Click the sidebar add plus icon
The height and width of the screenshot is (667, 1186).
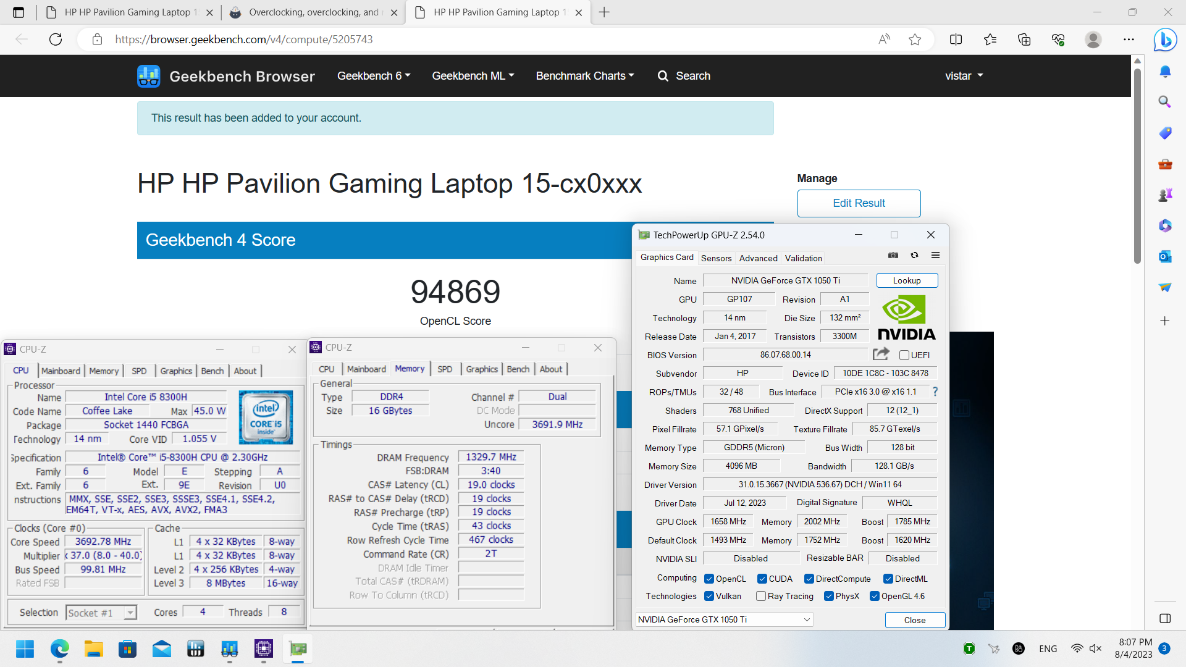(1165, 321)
